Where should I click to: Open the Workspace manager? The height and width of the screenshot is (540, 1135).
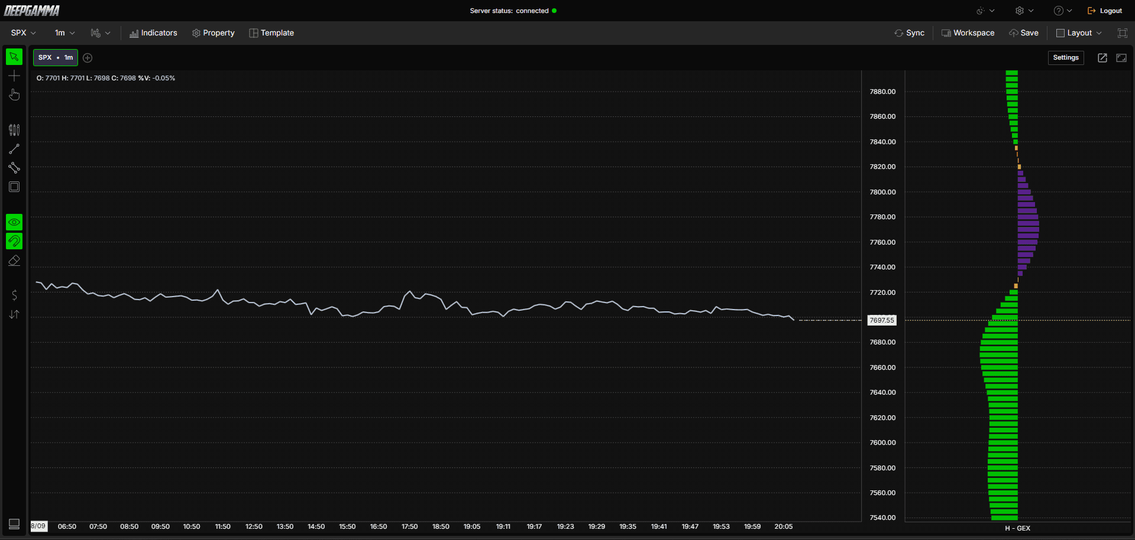tap(968, 33)
